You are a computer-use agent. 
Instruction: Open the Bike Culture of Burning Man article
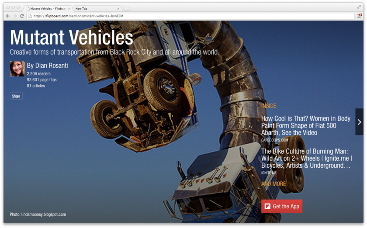click(x=307, y=158)
